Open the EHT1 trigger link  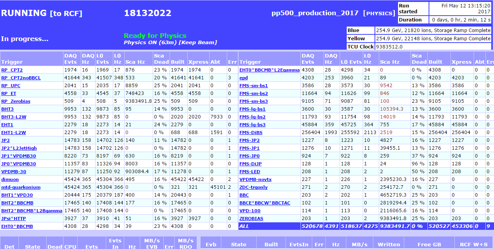7,125
